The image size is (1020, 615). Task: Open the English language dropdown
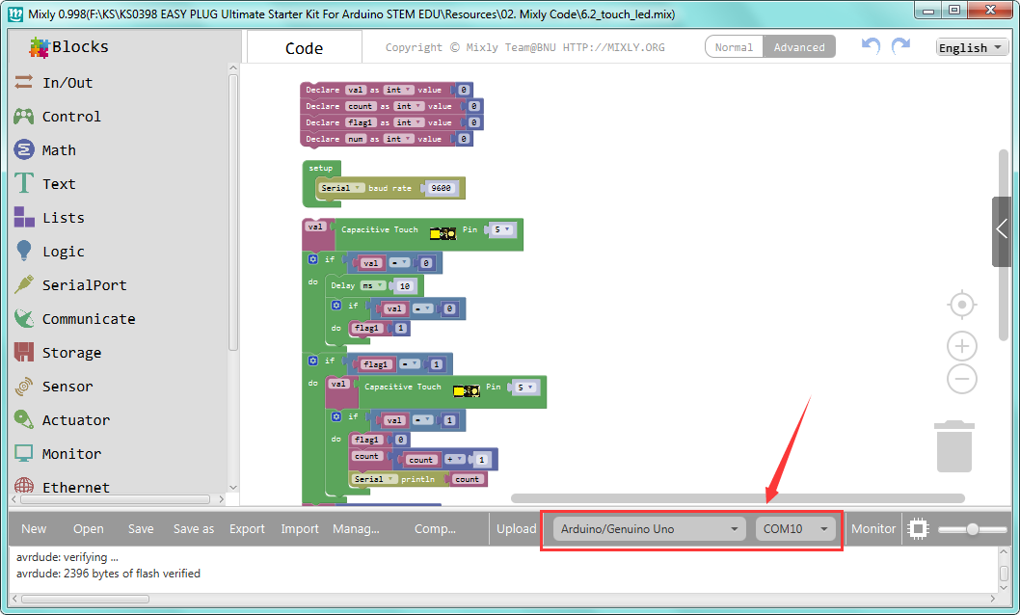[972, 47]
